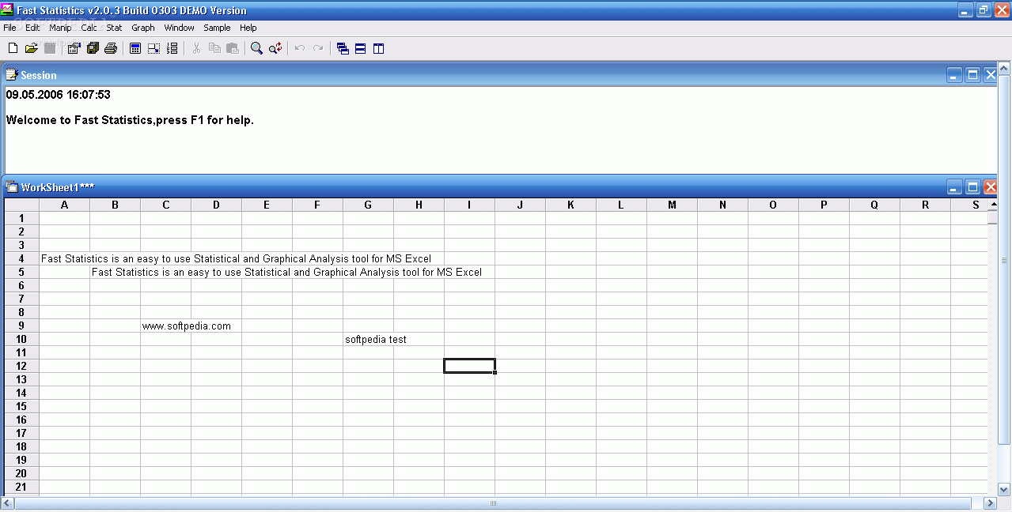Click the main window scroll down arrow
The image size is (1012, 512).
tap(1005, 489)
